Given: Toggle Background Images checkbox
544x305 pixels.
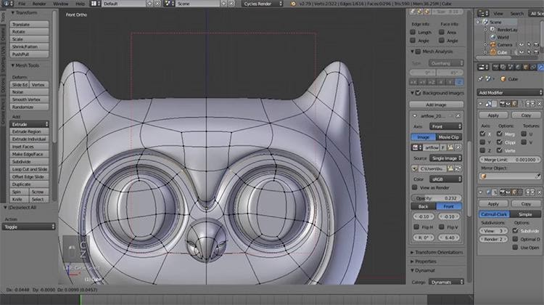Looking at the screenshot, I should 418,93.
